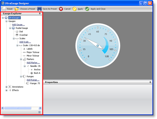Click the Add Marker... link
The image size is (157, 119).
pyautogui.click(x=33, y=63)
